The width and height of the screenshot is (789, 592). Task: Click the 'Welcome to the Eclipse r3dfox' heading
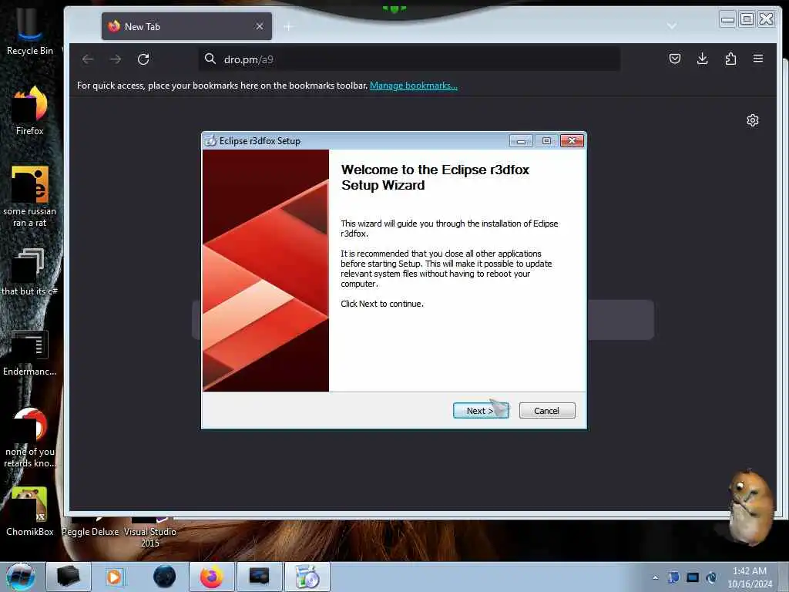coord(435,177)
